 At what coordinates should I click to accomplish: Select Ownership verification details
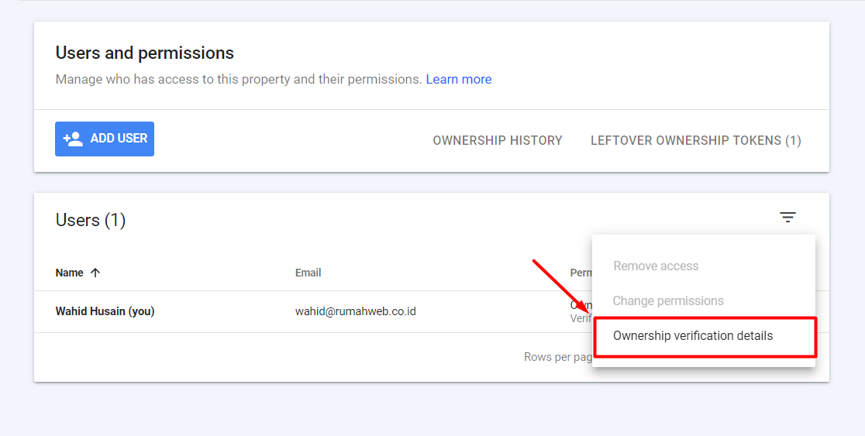click(693, 336)
